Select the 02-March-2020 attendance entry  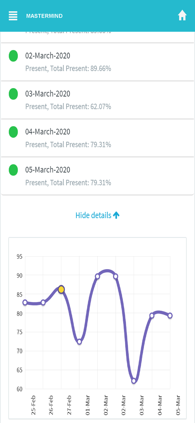point(97,62)
